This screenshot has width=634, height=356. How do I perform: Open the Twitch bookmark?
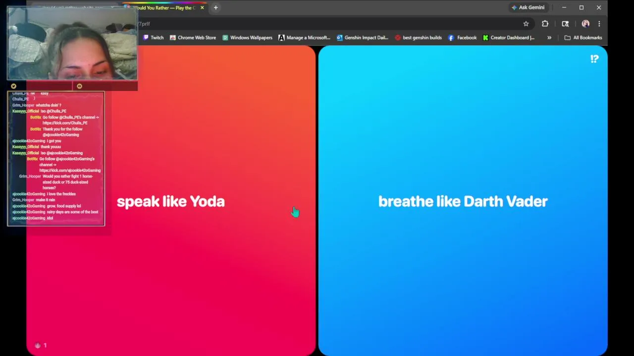[153, 38]
